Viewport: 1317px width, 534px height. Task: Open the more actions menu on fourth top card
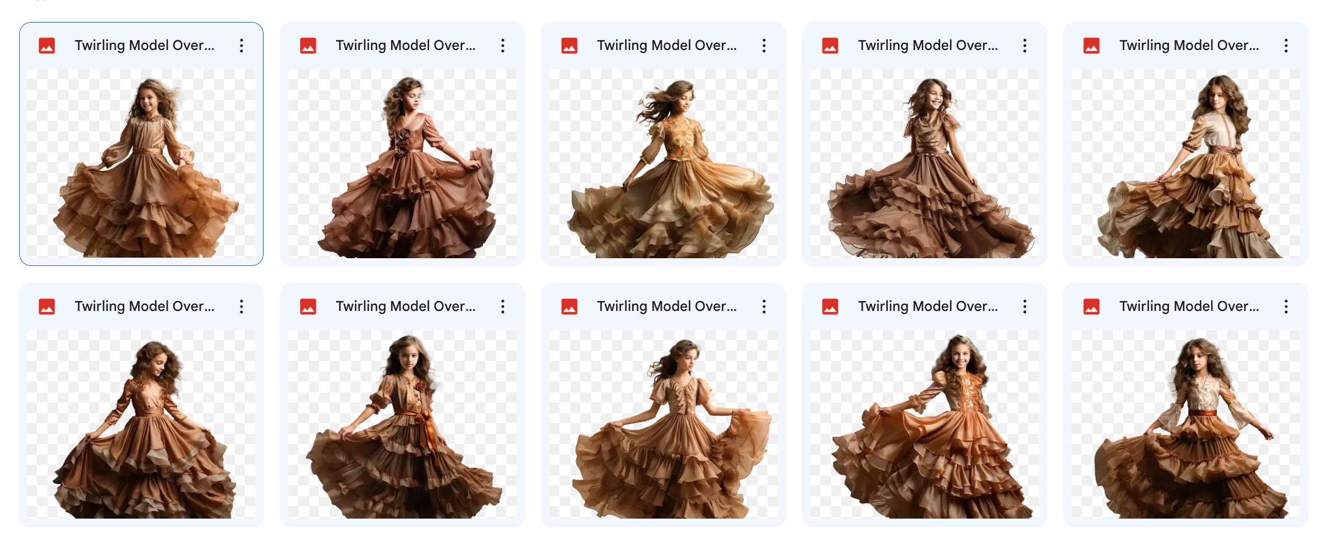click(x=1024, y=46)
